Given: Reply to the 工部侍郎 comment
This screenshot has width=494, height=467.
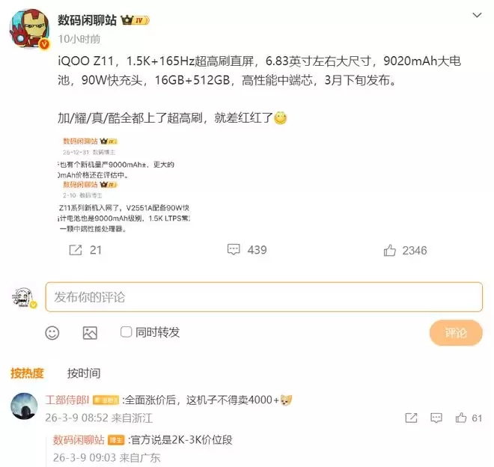Looking at the screenshot, I should (x=436, y=418).
